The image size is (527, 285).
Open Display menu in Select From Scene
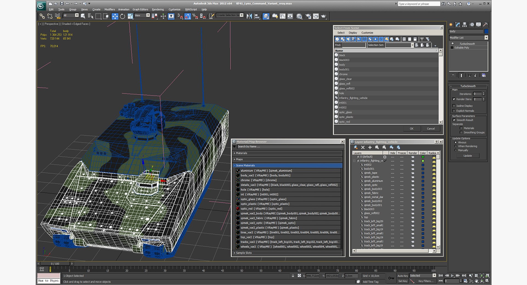[353, 33]
